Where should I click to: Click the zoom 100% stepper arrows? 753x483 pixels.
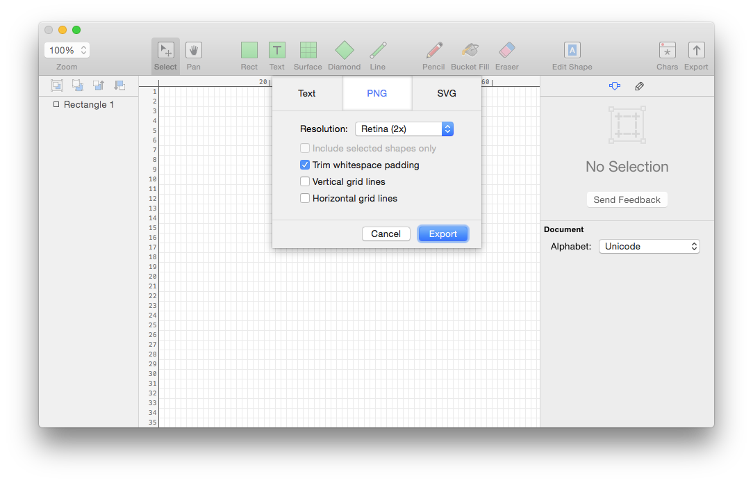tap(83, 50)
